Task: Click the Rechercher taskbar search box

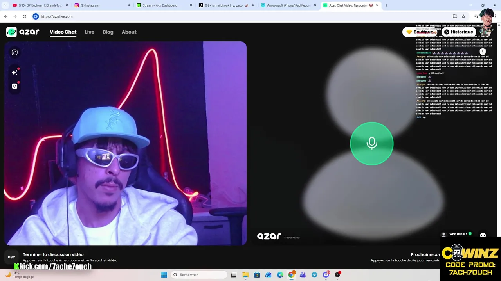Action: tap(199, 275)
